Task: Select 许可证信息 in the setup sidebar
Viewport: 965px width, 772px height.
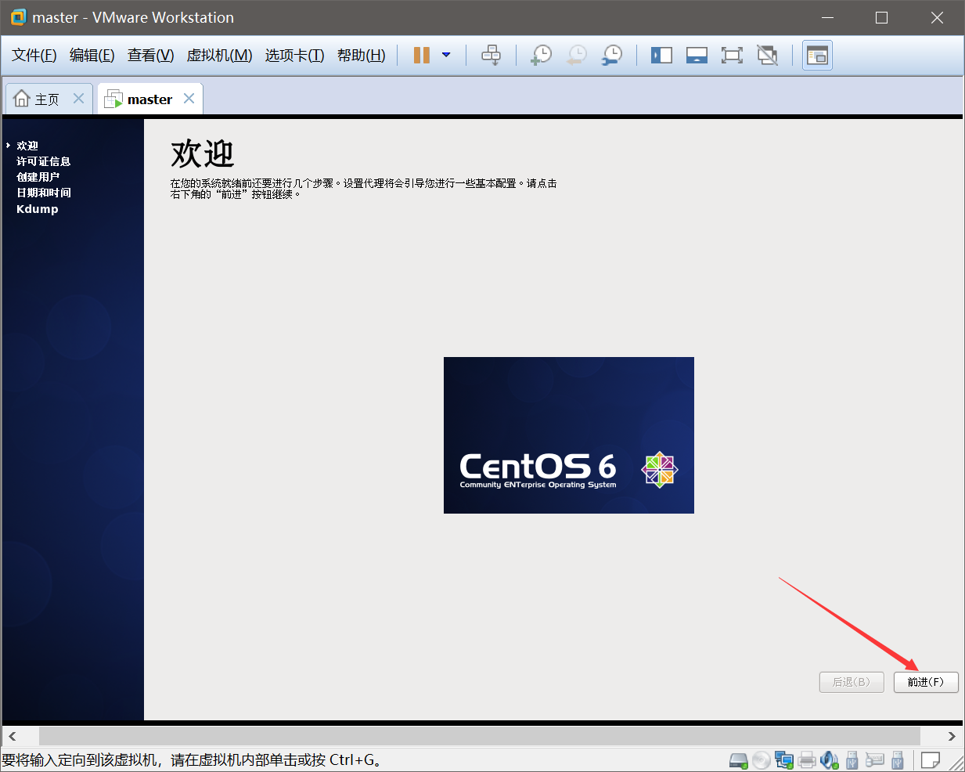Action: [x=44, y=161]
